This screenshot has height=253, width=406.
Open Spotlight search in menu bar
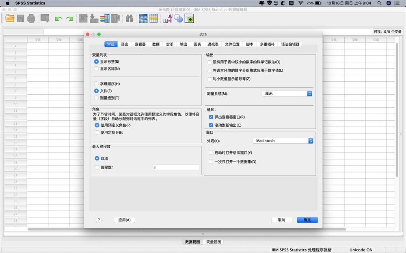[x=379, y=3]
